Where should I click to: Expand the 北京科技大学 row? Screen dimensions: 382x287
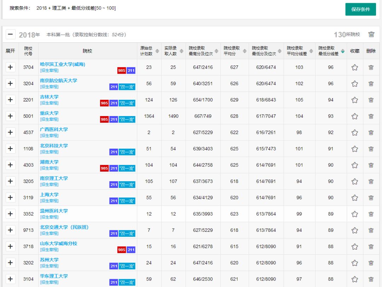(11, 149)
